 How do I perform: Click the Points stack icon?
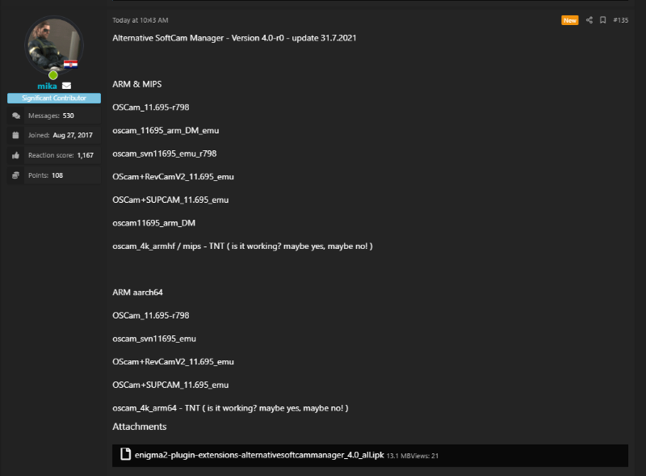click(x=16, y=175)
